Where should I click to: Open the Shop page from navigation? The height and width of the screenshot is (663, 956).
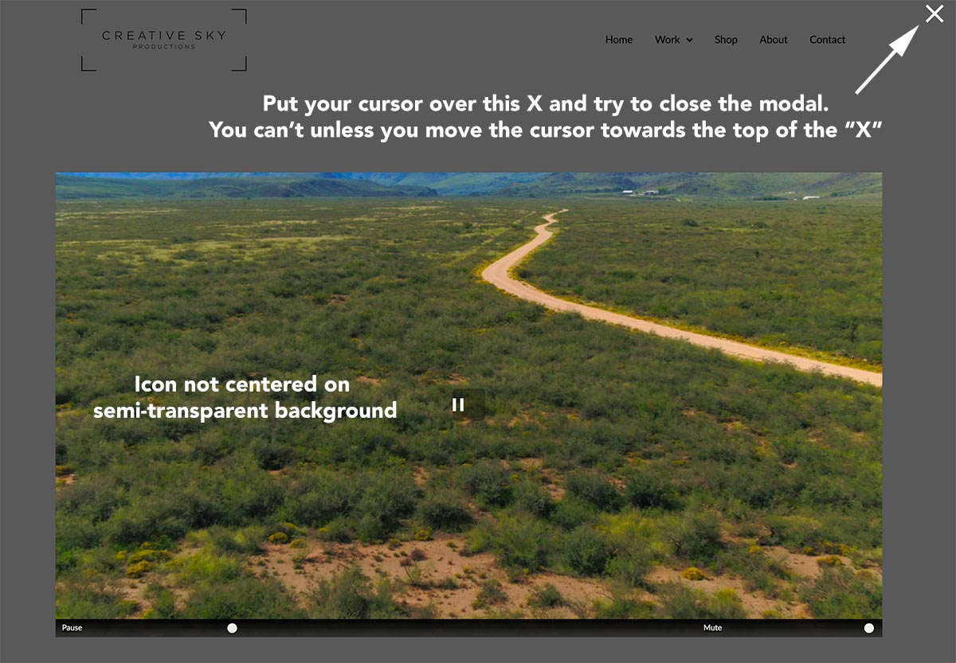pyautogui.click(x=725, y=40)
